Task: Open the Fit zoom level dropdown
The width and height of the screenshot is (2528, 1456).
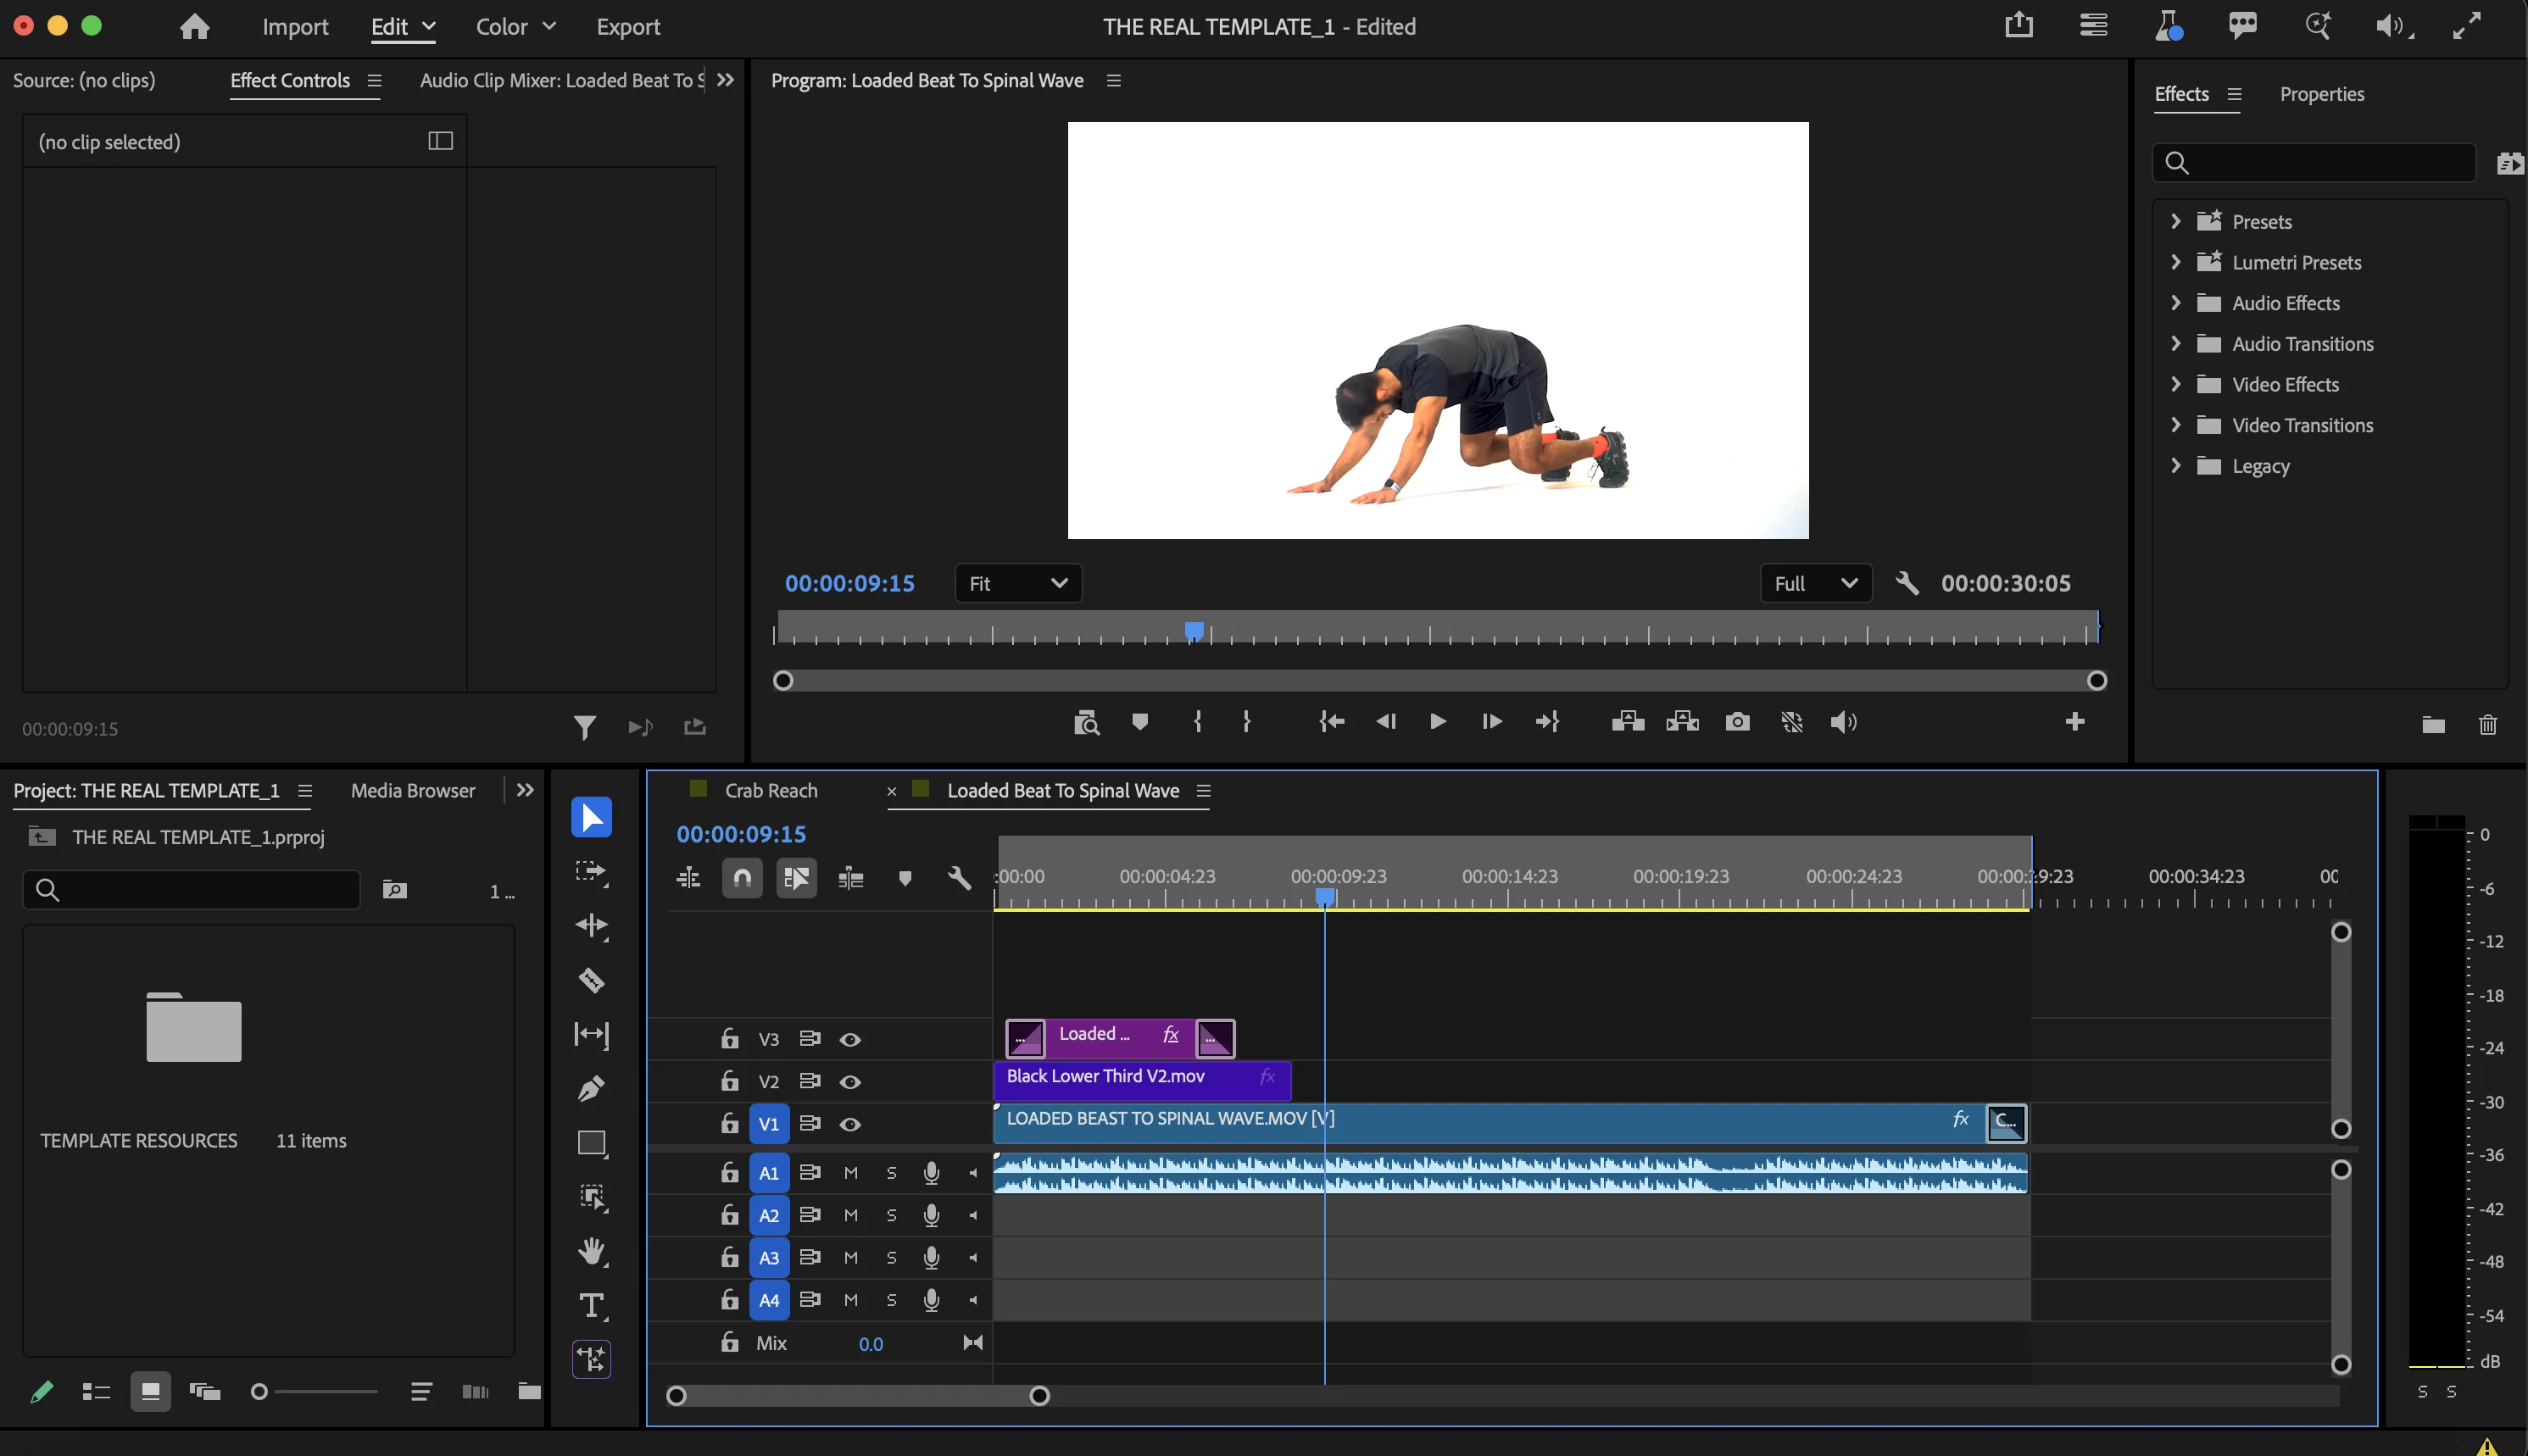Action: (1018, 583)
